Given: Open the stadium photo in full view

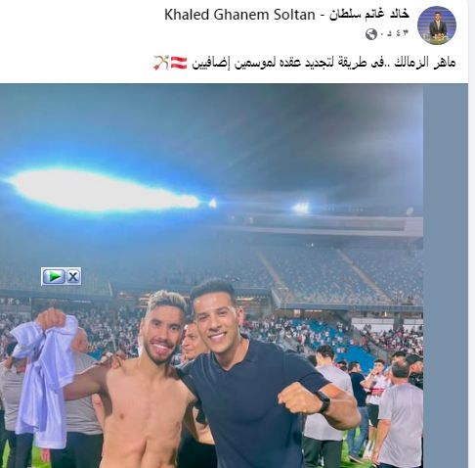Looking at the screenshot, I should (x=211, y=276).
